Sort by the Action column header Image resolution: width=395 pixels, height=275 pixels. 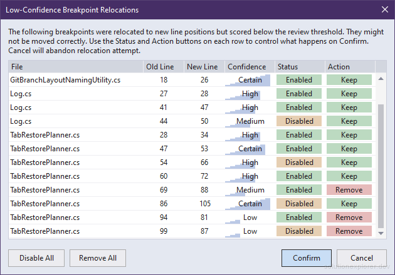click(350, 67)
